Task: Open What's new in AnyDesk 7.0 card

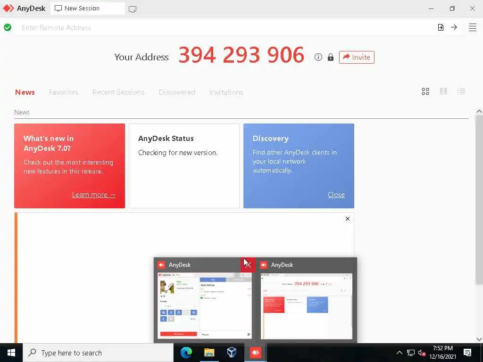Action: [x=70, y=166]
